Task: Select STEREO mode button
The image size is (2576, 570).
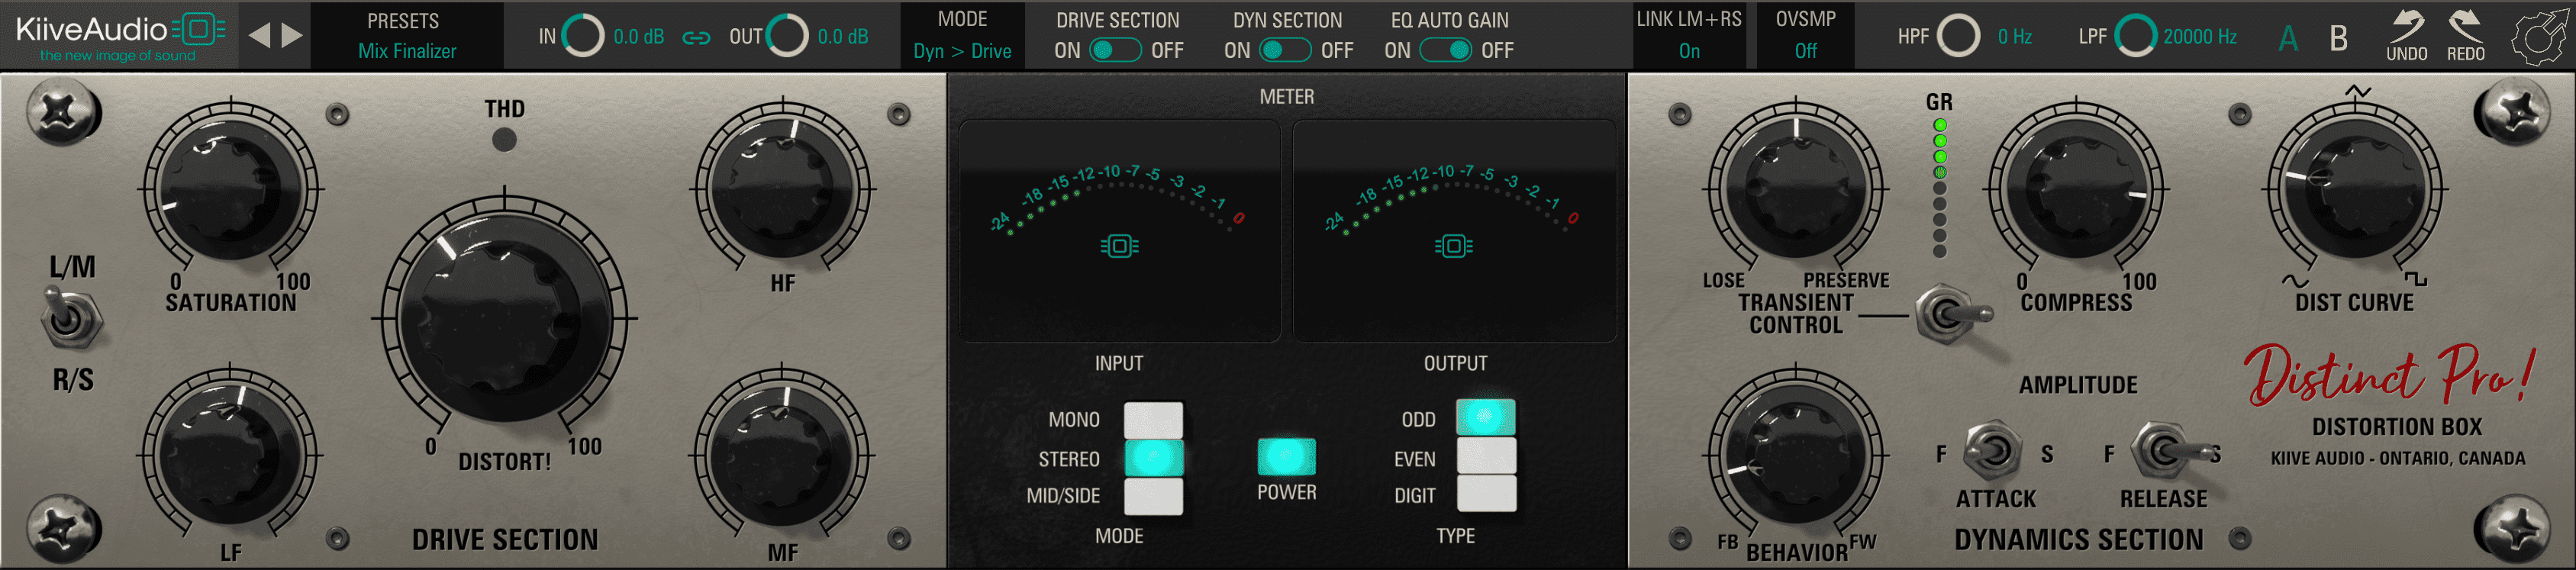Action: point(1153,458)
